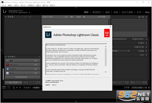Expand the 关键字 panel

(x=146, y=43)
